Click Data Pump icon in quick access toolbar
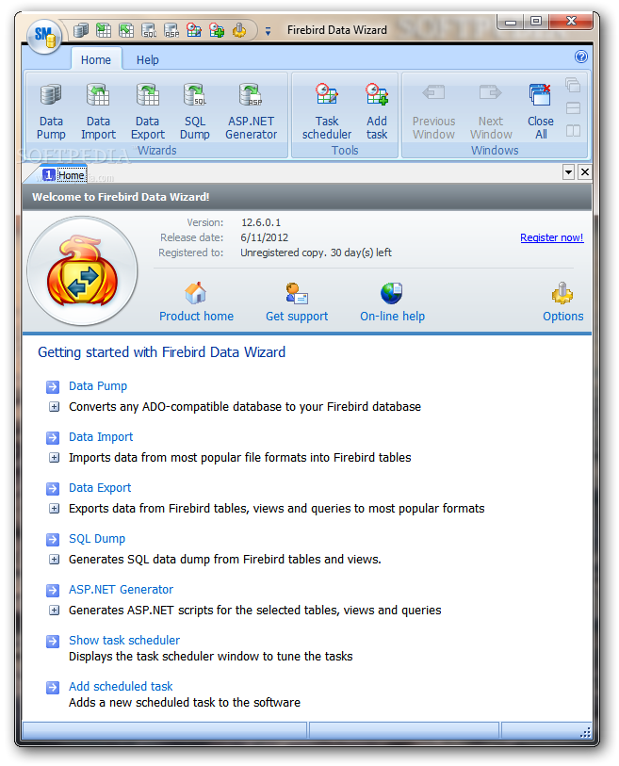 81,31
